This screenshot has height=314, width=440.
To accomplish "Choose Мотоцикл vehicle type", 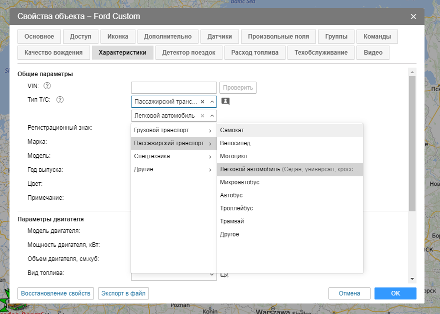I will coord(233,156).
